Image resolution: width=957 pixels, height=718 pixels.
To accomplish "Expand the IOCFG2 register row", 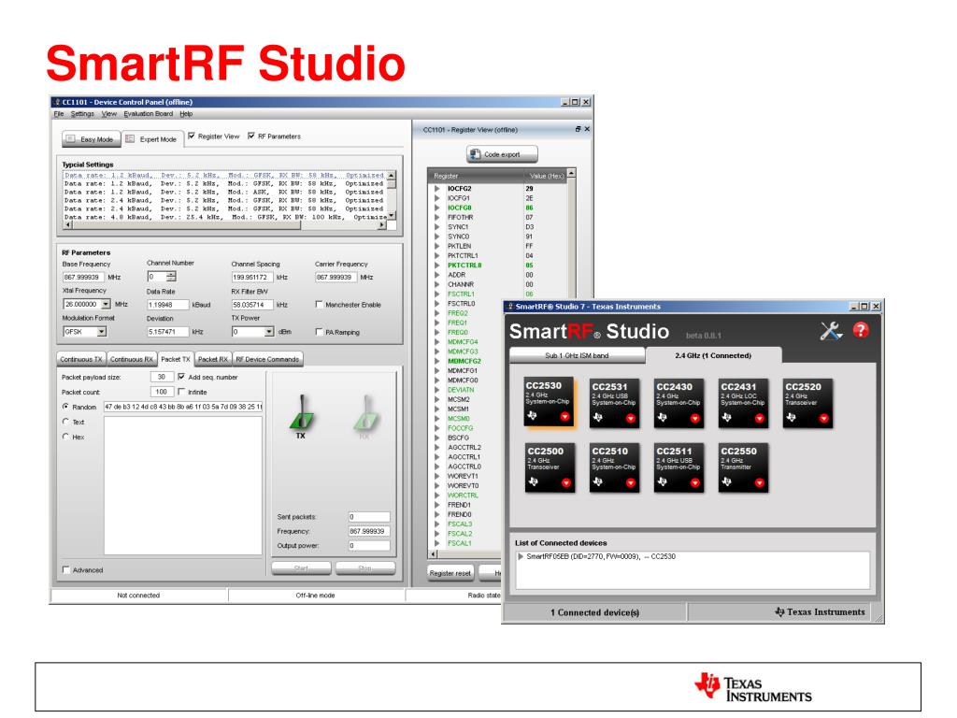I will 437,189.
